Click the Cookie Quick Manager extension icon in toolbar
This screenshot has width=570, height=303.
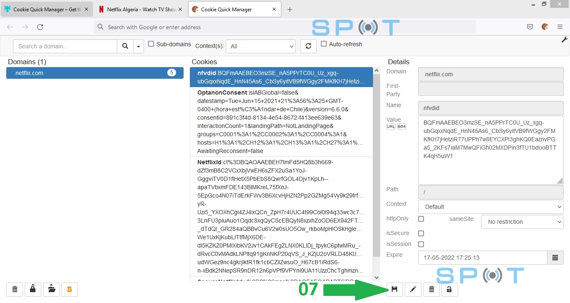[545, 27]
